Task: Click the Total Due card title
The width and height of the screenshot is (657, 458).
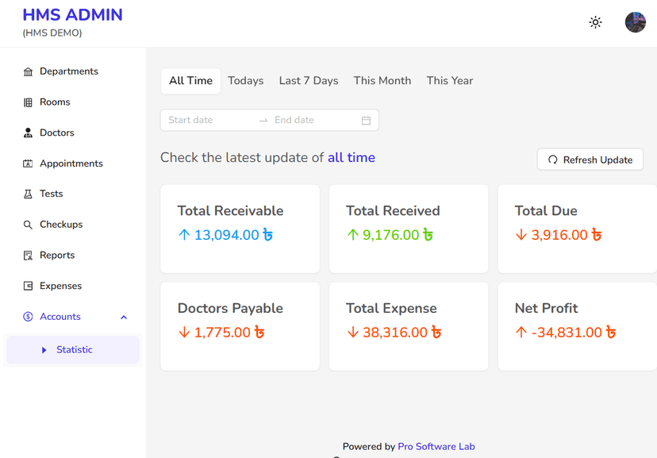Action: 546,211
